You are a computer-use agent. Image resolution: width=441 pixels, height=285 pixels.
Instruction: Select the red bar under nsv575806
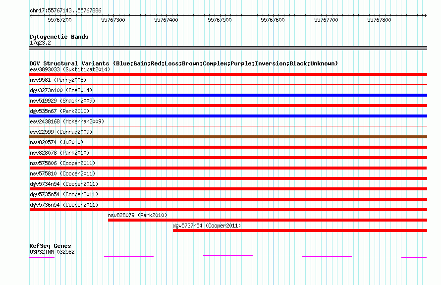point(228,168)
